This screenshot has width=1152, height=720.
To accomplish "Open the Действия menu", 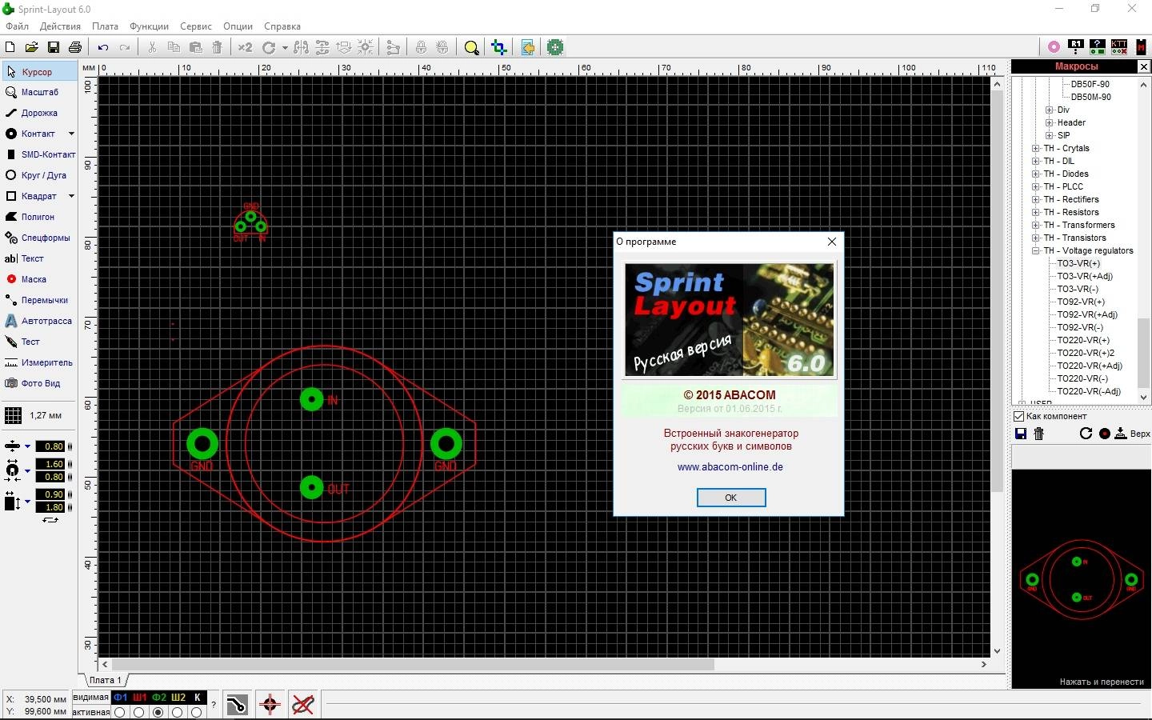I will (x=60, y=26).
